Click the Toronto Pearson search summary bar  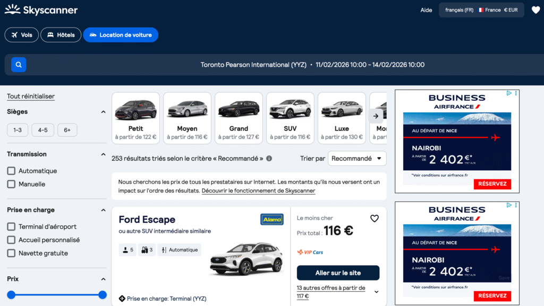[x=274, y=65]
